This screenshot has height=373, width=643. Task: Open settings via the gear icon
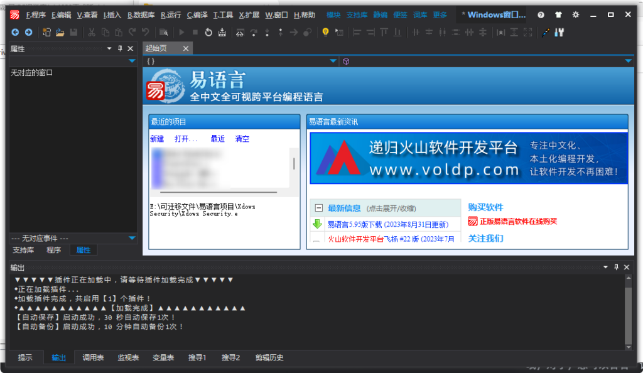click(x=576, y=14)
